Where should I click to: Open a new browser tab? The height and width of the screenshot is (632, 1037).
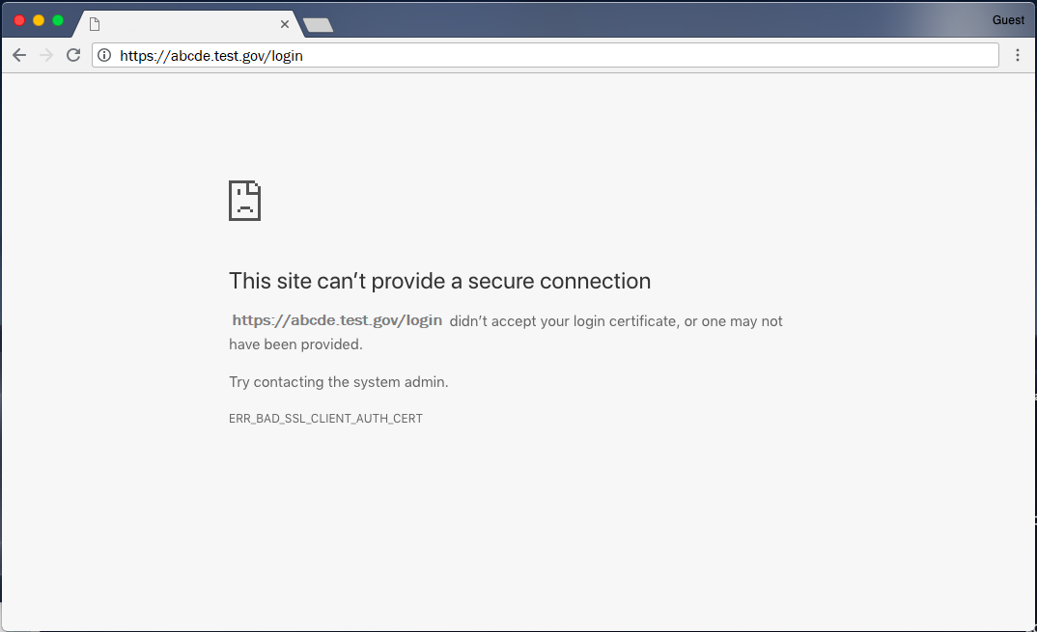[318, 24]
